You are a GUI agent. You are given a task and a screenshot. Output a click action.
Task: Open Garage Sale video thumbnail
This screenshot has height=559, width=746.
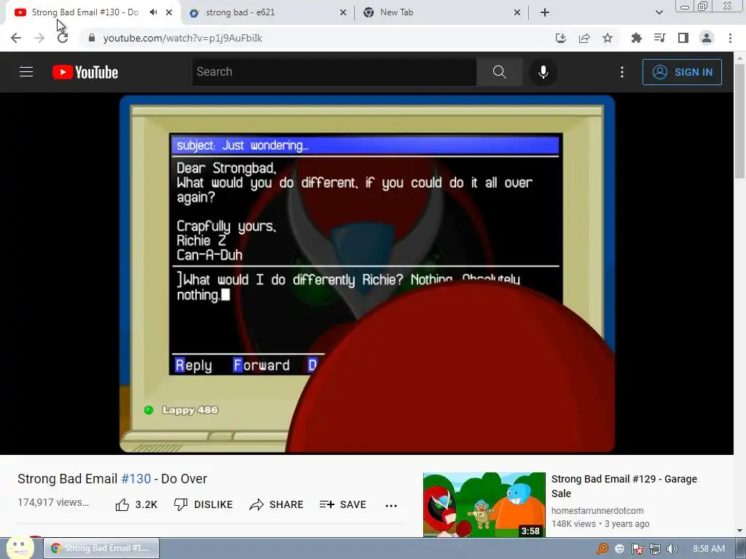point(484,505)
